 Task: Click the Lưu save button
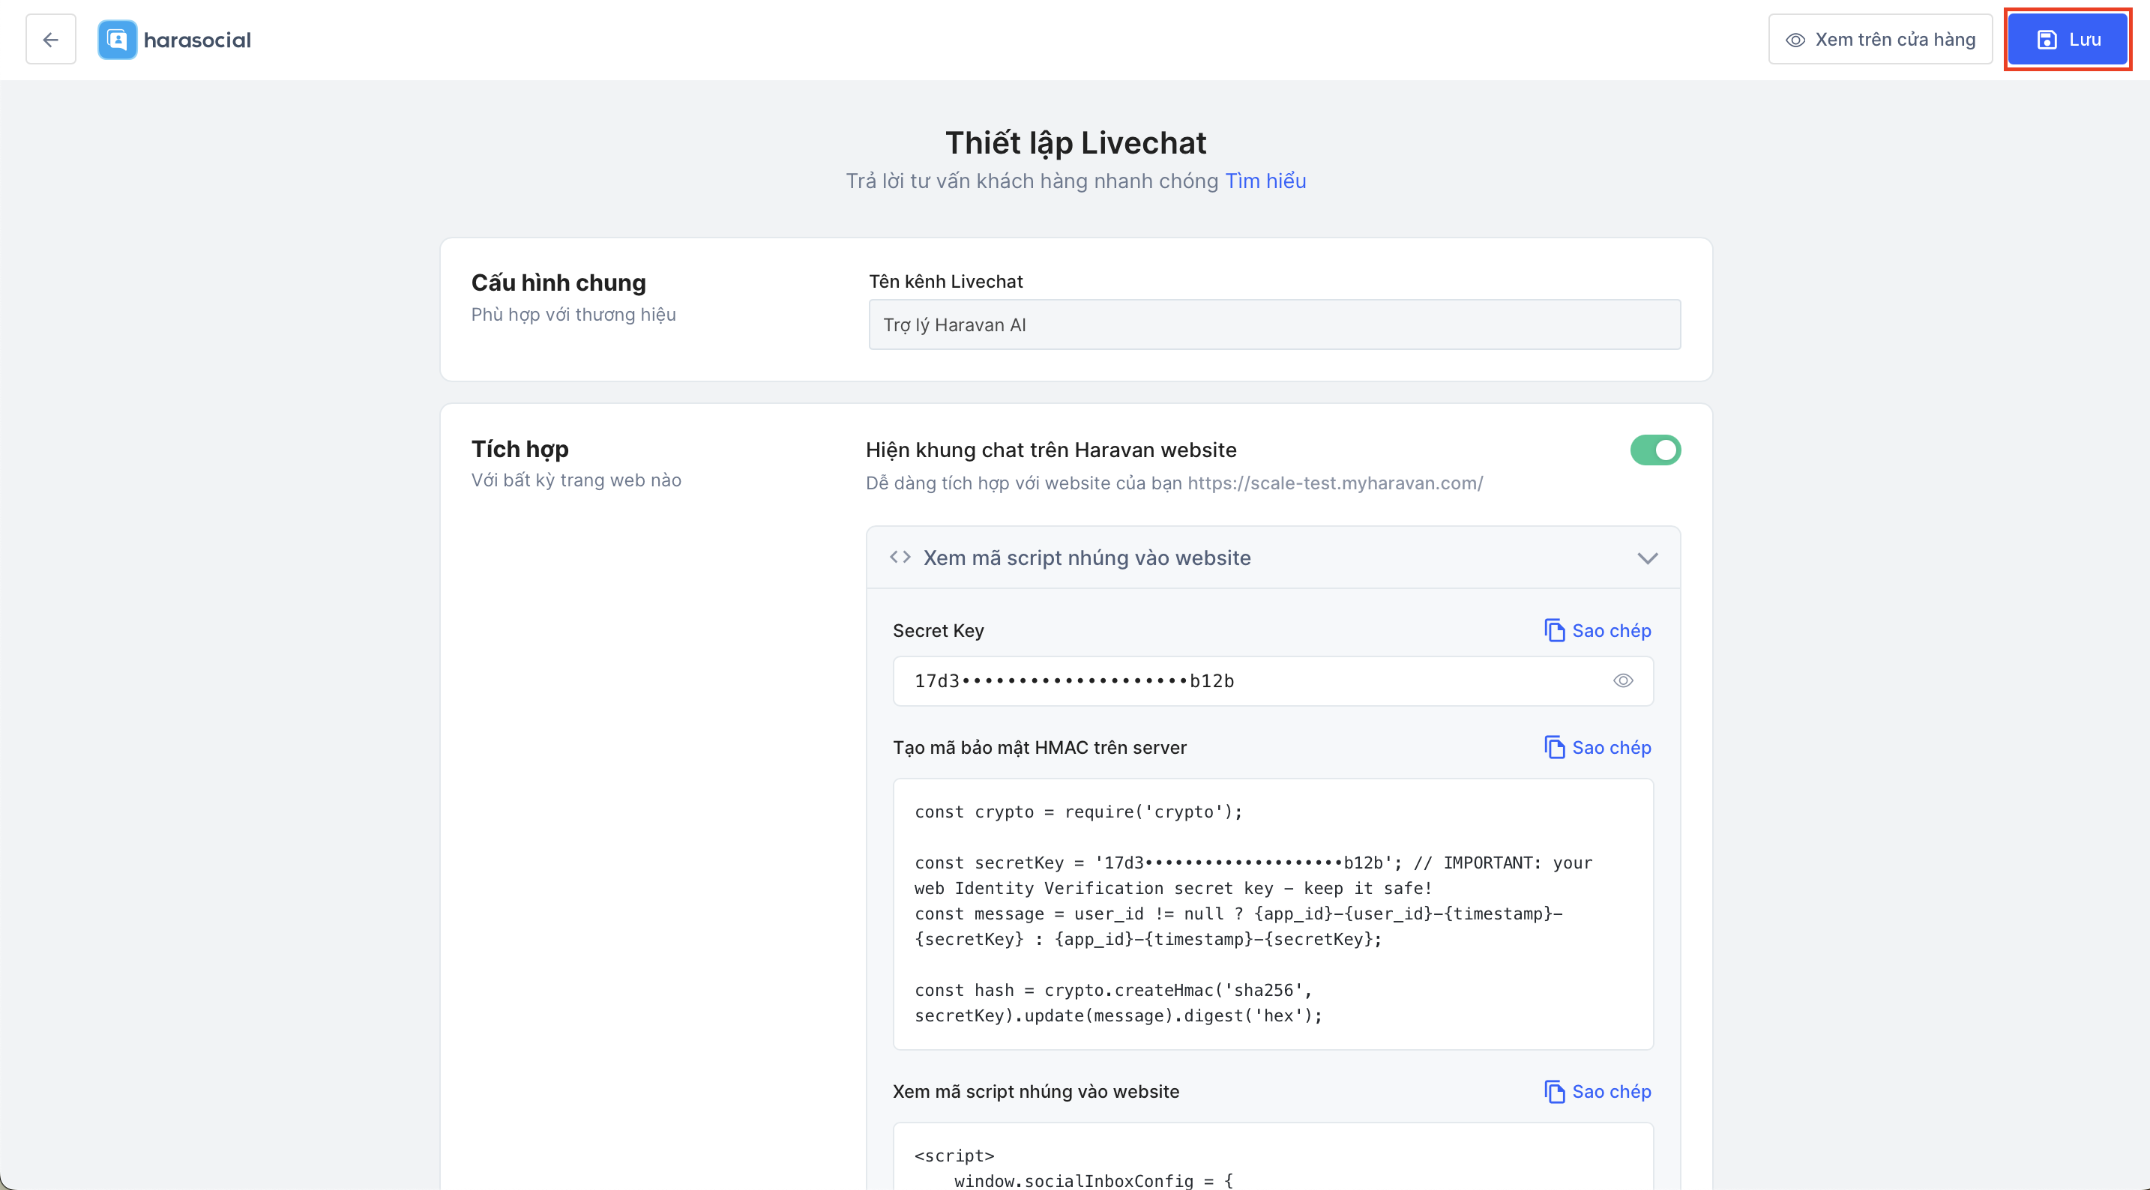tap(2068, 39)
